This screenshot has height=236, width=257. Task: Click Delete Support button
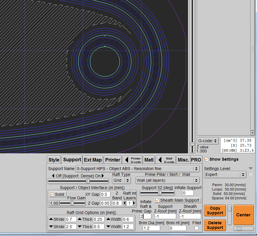click(215, 225)
